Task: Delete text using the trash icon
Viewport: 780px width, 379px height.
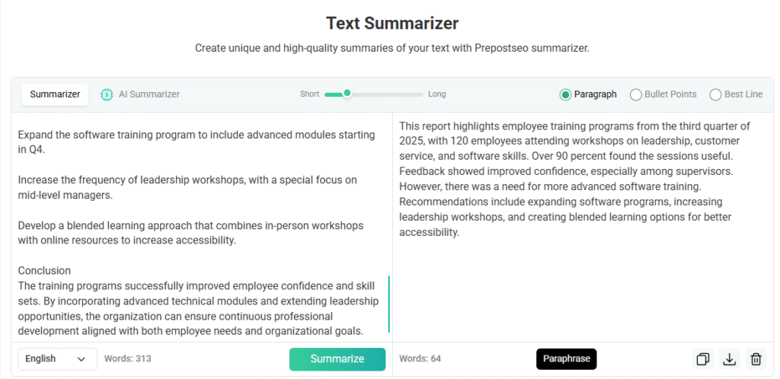Action: click(756, 359)
